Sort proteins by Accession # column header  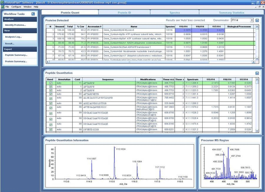click(x=95, y=26)
